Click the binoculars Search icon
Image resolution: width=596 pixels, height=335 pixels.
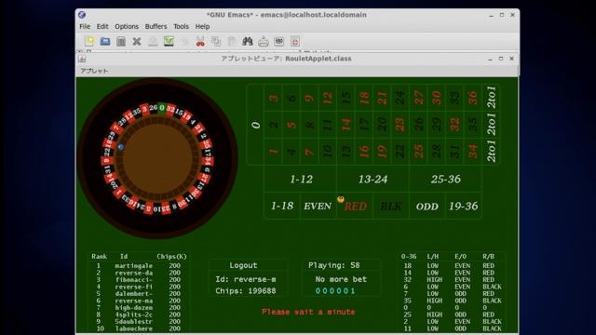(248, 41)
